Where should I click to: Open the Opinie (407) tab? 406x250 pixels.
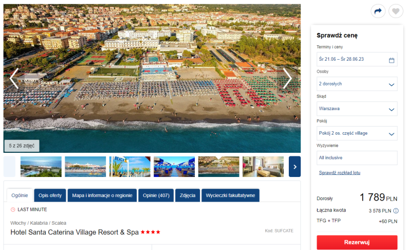click(x=156, y=195)
